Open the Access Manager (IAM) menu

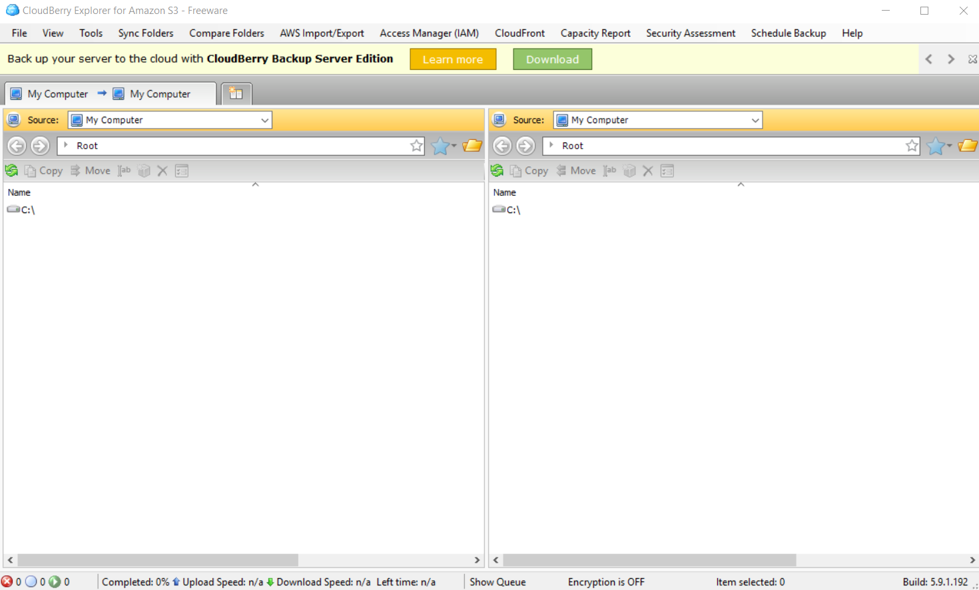[429, 33]
